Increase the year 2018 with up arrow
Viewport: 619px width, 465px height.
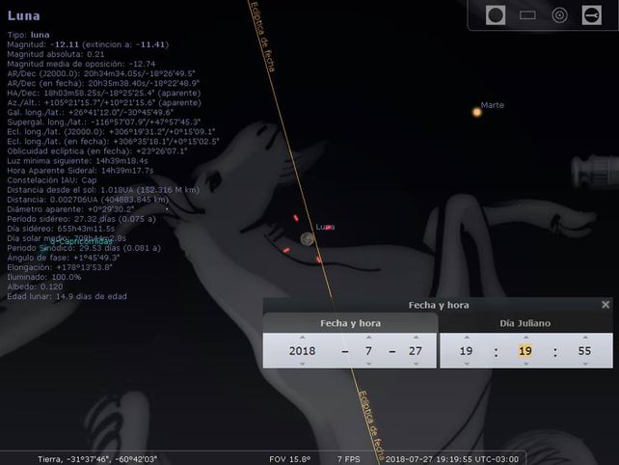coord(303,338)
